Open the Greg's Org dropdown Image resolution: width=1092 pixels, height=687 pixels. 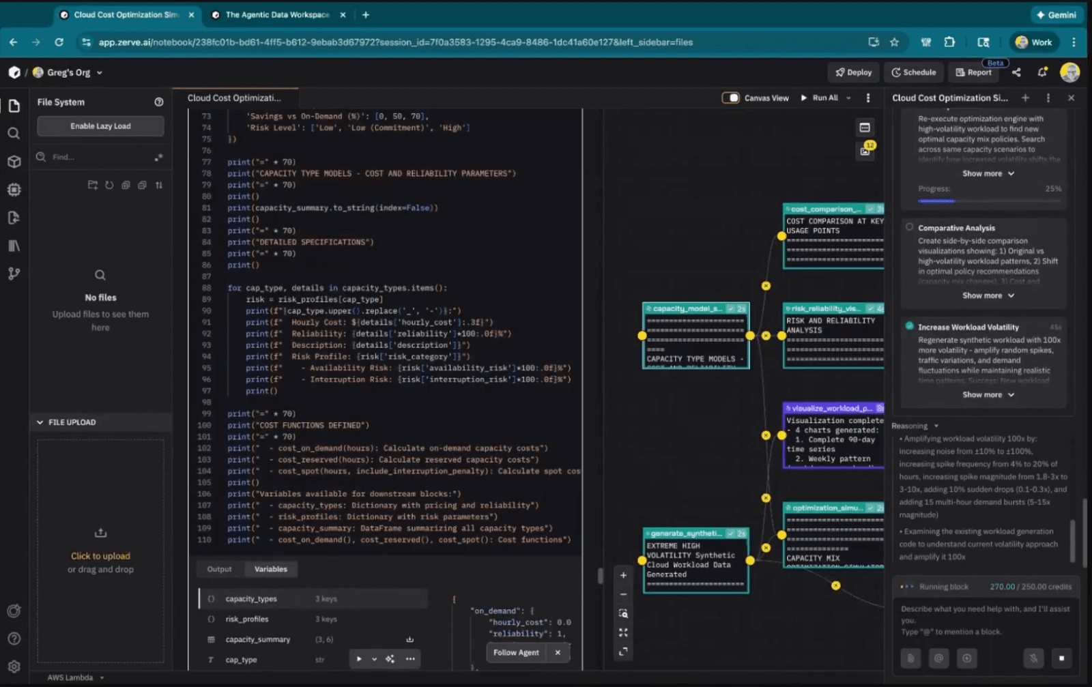coord(68,72)
